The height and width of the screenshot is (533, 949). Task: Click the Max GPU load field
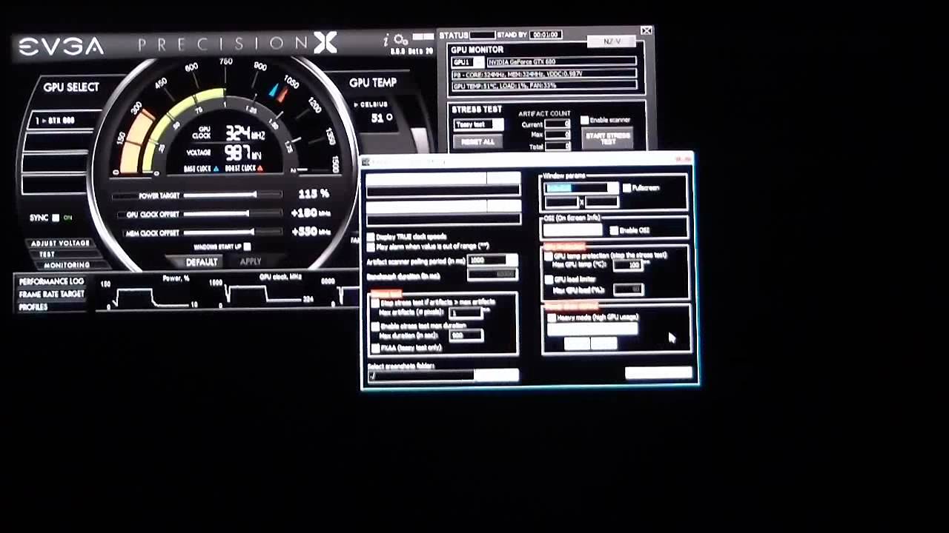pyautogui.click(x=629, y=289)
